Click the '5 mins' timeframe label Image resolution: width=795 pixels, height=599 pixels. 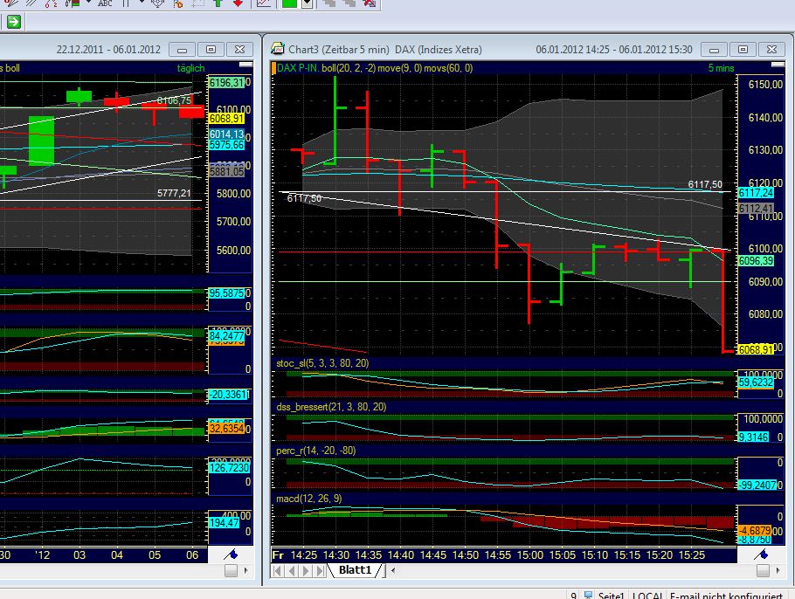point(722,68)
